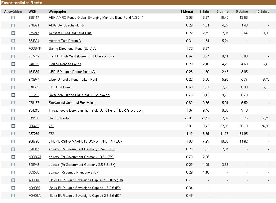
Task: Check the Gerling Rendite Fonds checkbox
Action: coord(13,64)
